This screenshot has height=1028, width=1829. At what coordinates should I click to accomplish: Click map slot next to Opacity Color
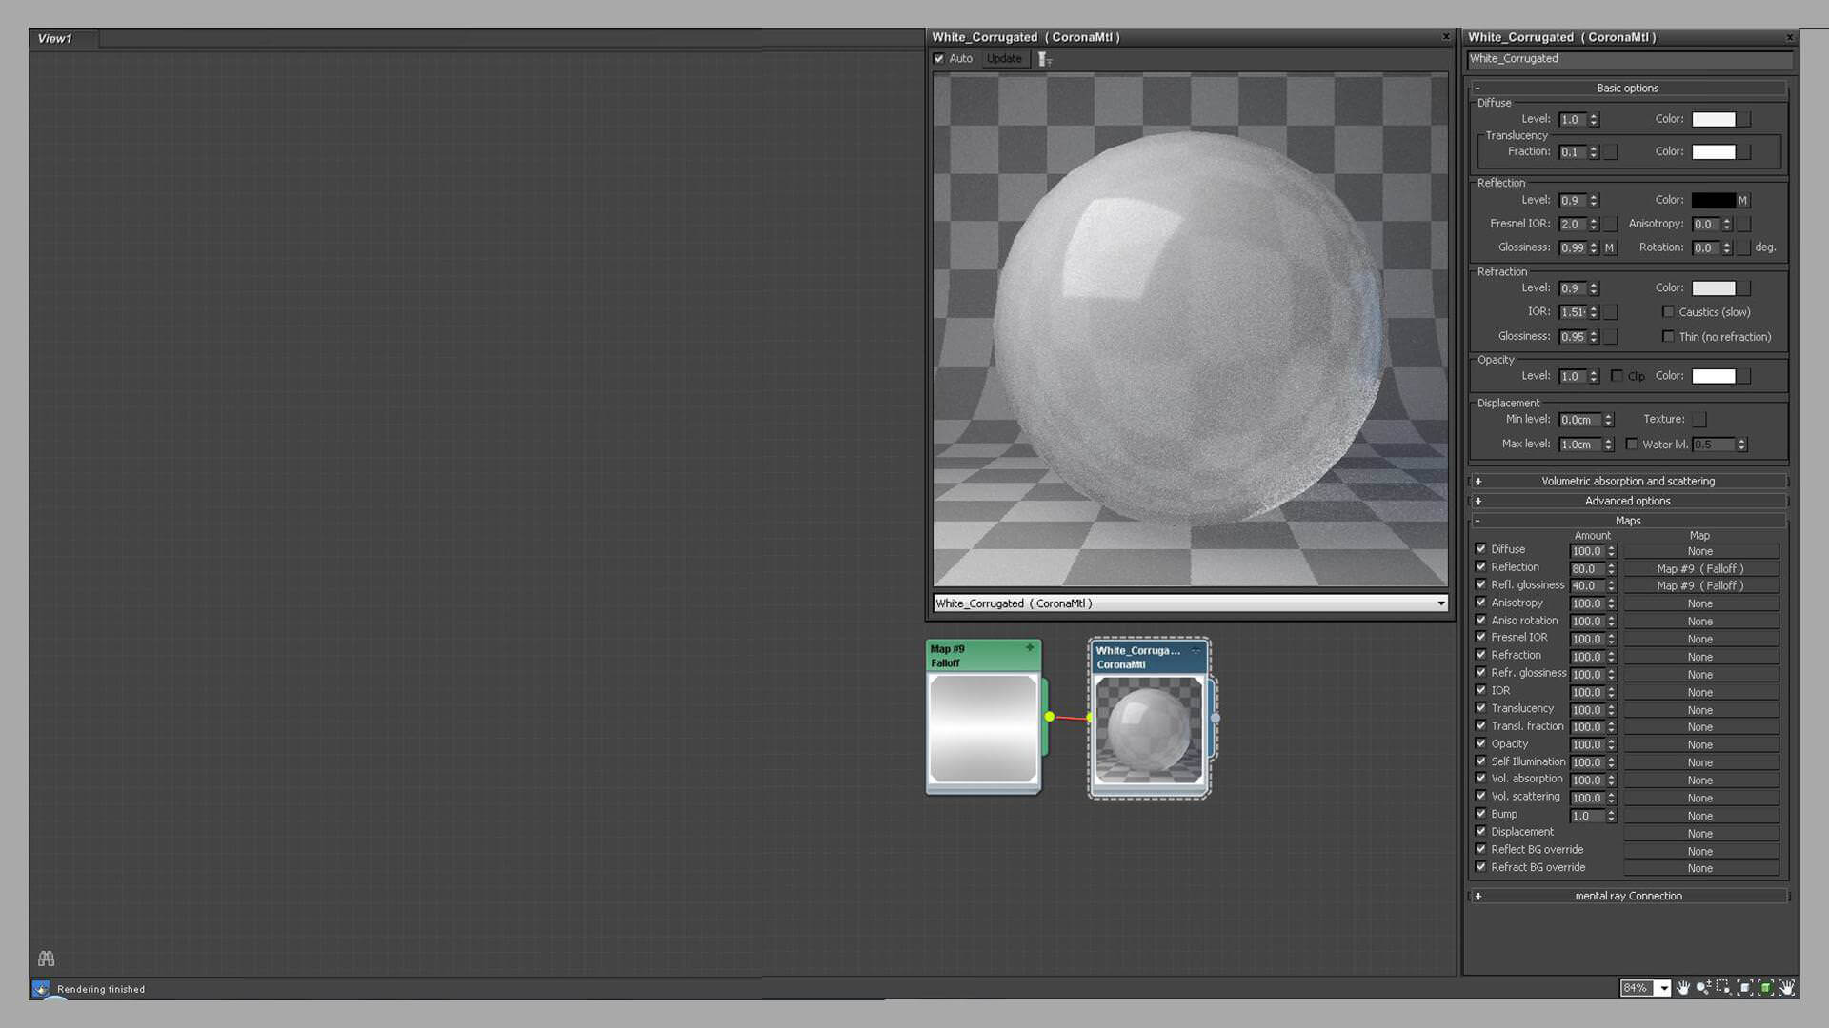(1743, 377)
